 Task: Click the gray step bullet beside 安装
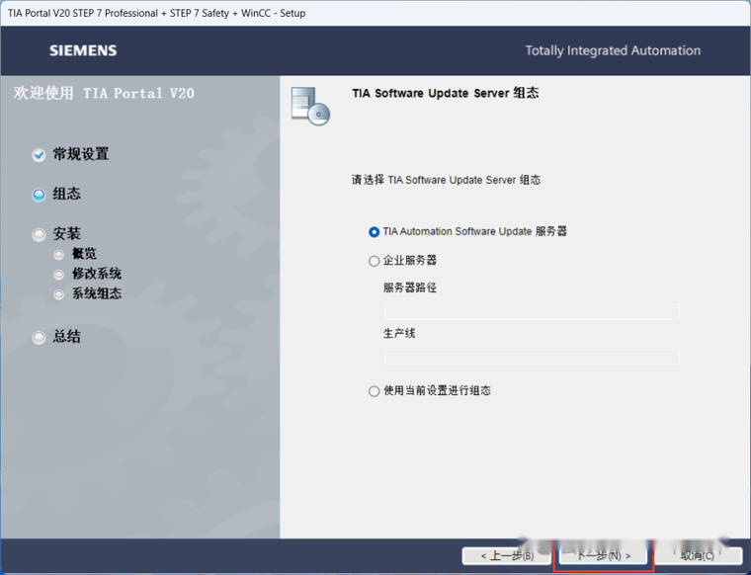39,235
